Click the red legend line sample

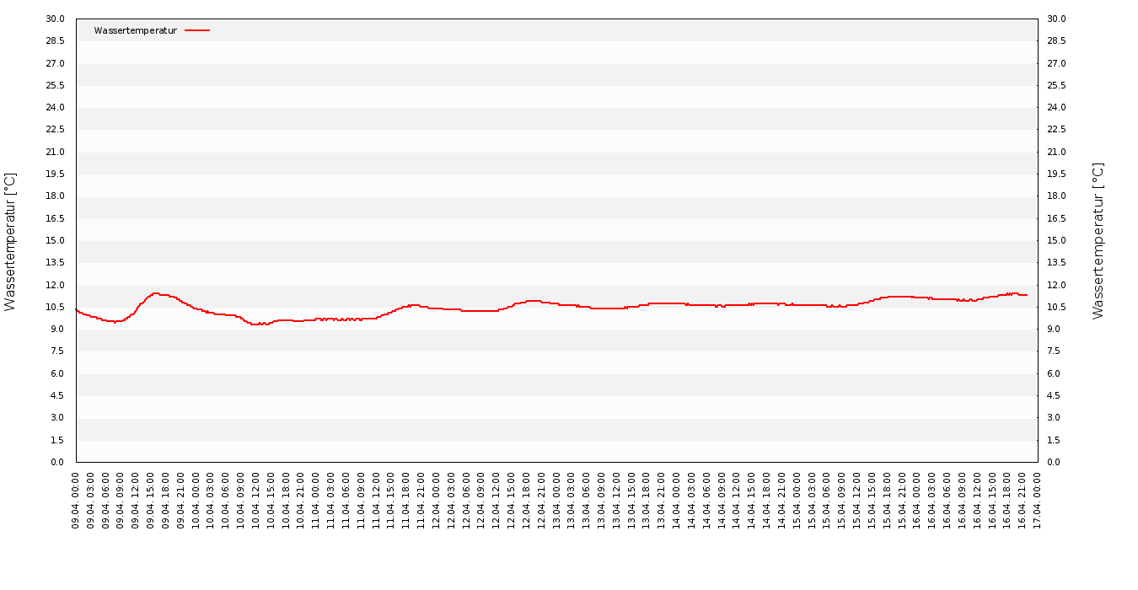coord(197,30)
